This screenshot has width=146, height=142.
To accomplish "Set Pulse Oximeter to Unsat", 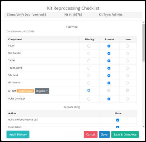I will [x=127, y=99].
